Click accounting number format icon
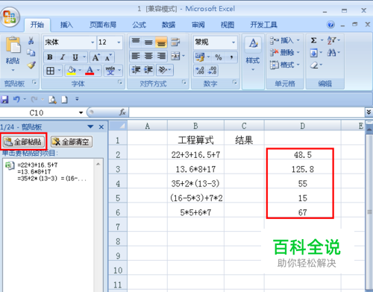 [200, 57]
